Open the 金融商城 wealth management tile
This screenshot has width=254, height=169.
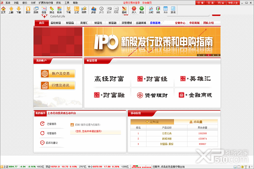[x=195, y=95]
